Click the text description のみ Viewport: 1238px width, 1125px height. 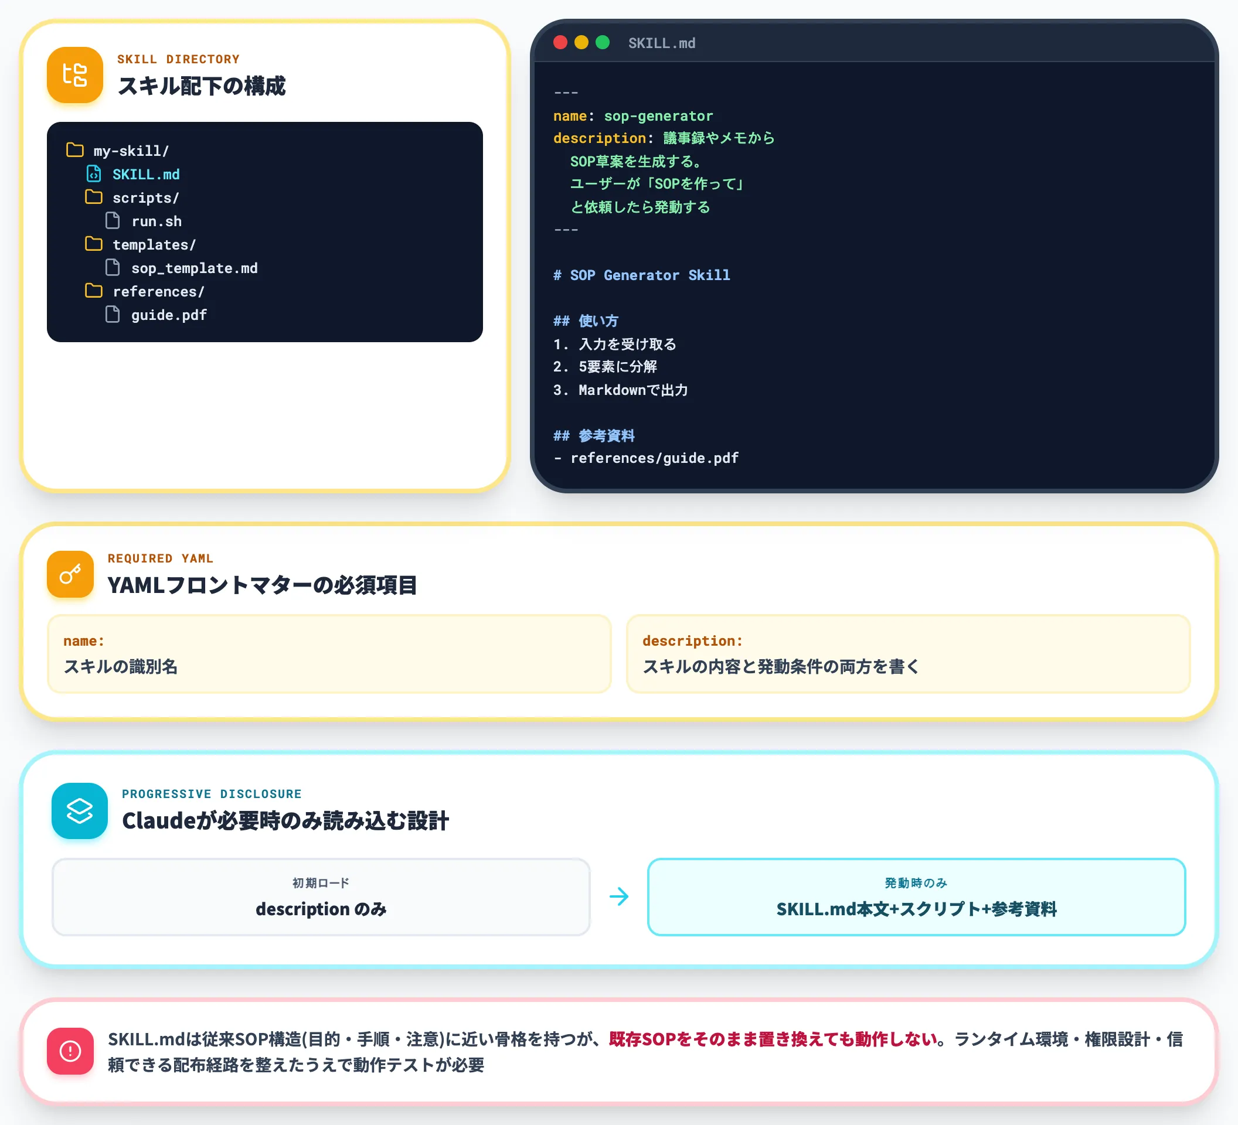pyautogui.click(x=321, y=908)
